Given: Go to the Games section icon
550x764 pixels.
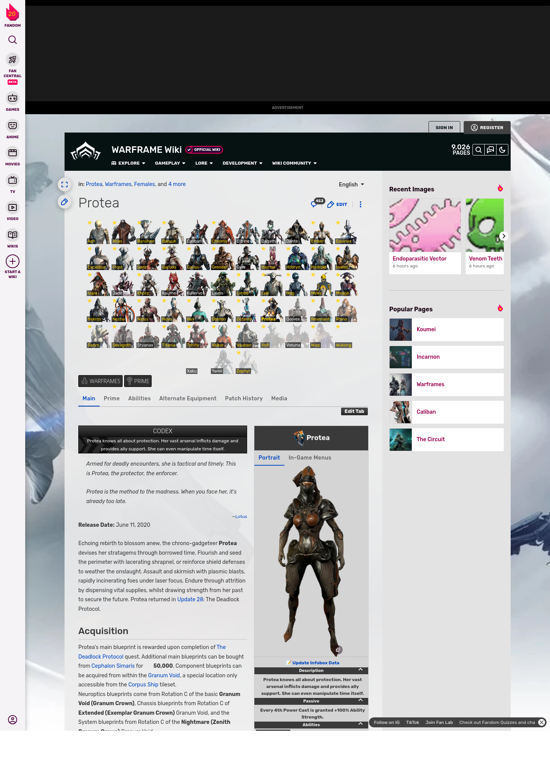Looking at the screenshot, I should [13, 98].
